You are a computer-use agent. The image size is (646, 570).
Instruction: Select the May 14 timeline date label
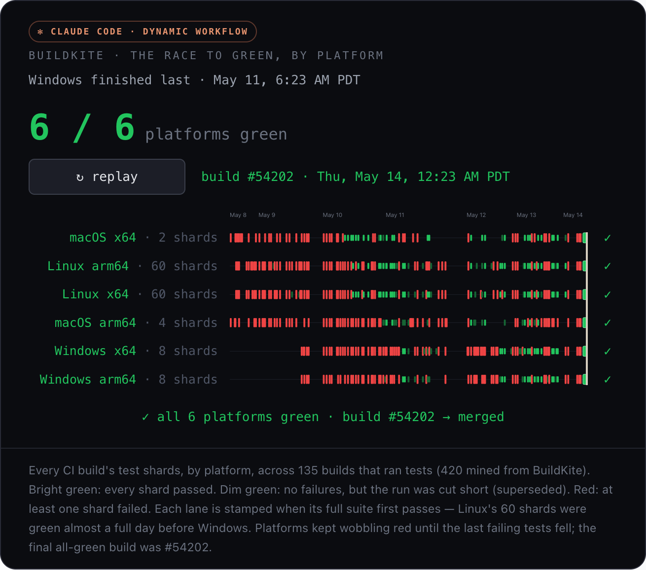point(573,215)
